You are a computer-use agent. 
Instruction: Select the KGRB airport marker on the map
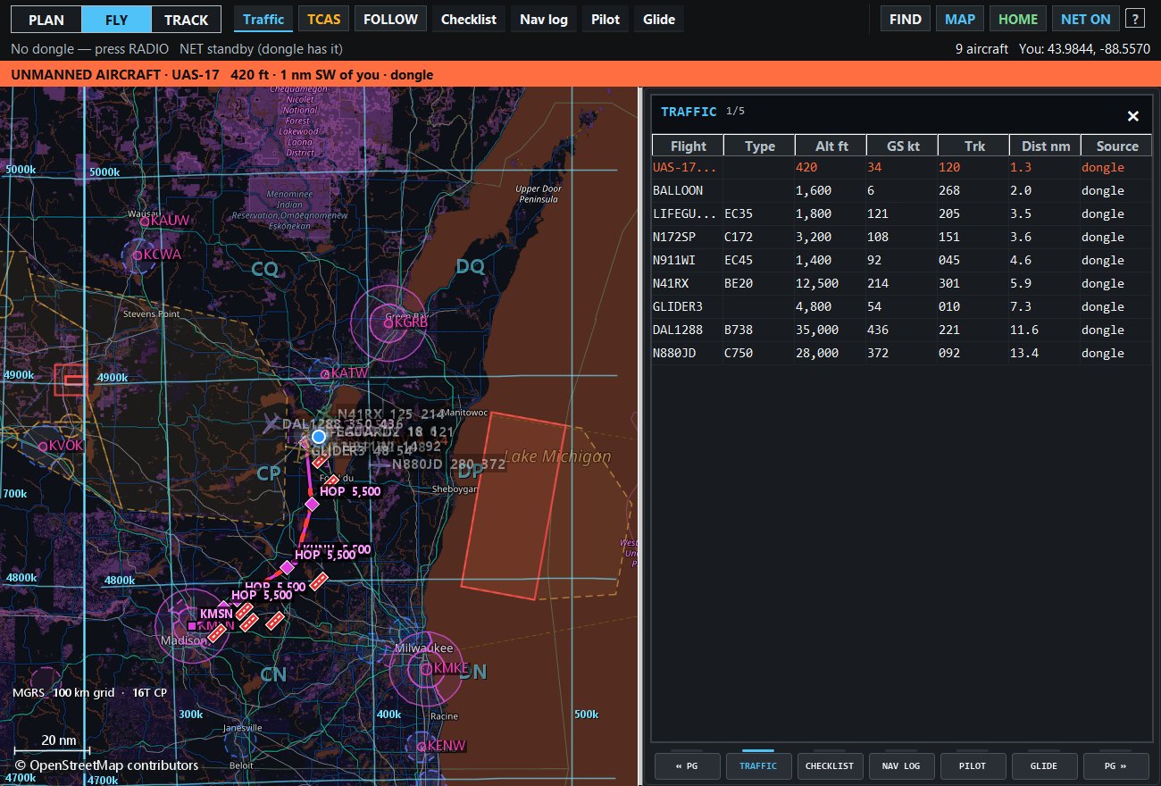pos(388,322)
